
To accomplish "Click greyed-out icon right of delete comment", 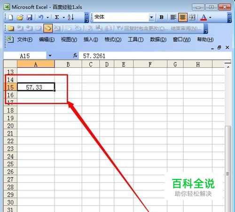I will tap(69, 28).
